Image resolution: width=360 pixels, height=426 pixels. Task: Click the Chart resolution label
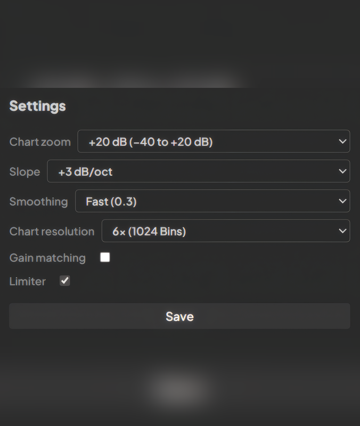click(51, 231)
